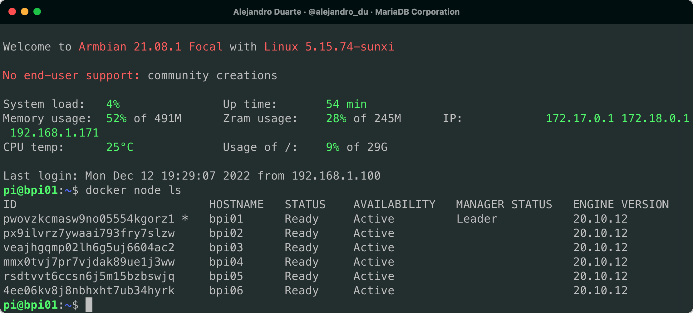Click the red 'Armbian 21.08.1 Focal' text
The height and width of the screenshot is (313, 693).
[150, 47]
